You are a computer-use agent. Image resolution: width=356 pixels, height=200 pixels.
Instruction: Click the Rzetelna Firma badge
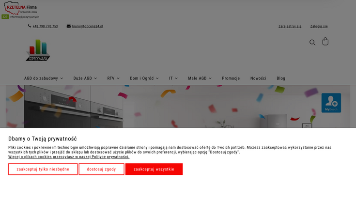pyautogui.click(x=20, y=10)
